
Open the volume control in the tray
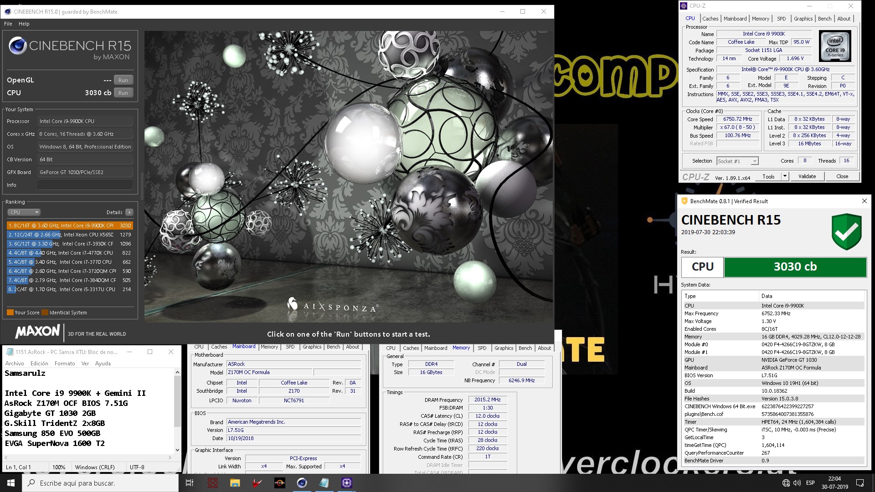[797, 483]
